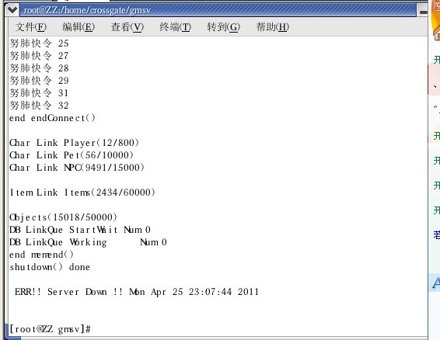Open the 查看(V) menu

tap(127, 27)
